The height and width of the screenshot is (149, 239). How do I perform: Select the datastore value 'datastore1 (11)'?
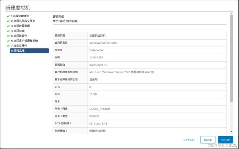tap(98, 65)
